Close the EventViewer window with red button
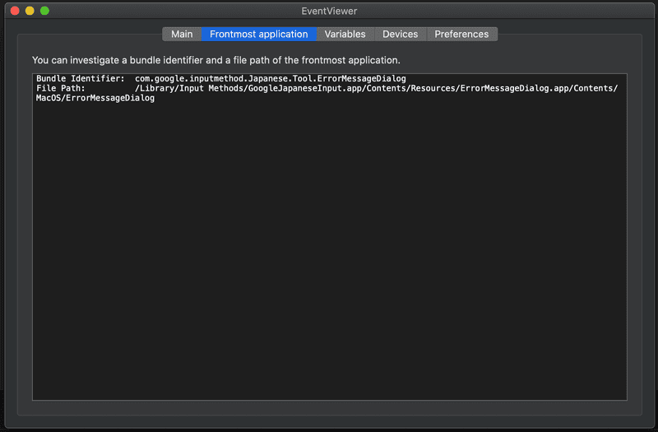The height and width of the screenshot is (432, 658). 15,11
